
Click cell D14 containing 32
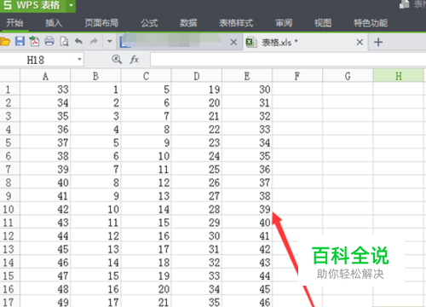[197, 262]
